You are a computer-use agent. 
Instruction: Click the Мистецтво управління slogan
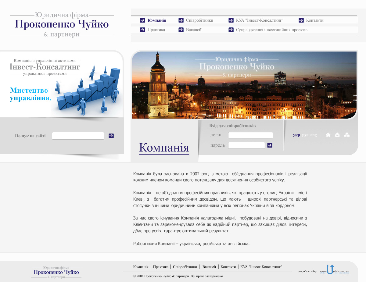click(x=30, y=94)
